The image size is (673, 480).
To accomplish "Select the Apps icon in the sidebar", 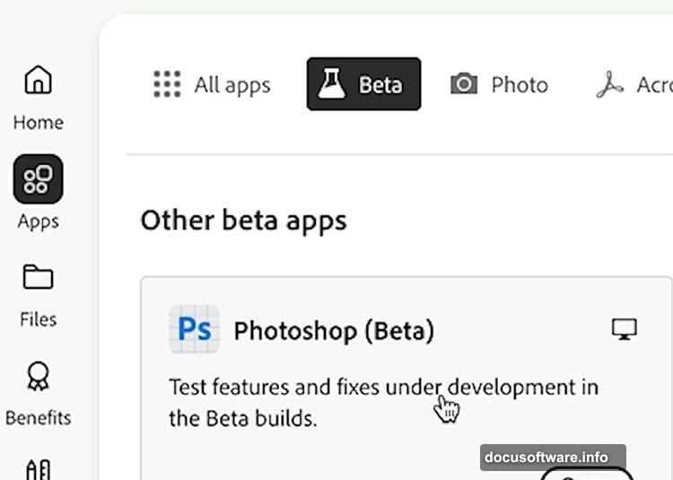I will (38, 179).
